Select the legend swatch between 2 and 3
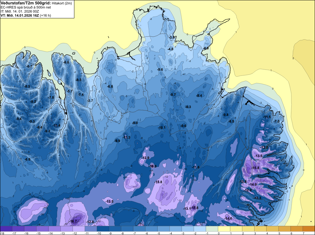The width and height of the screenshot is (315, 235). [x=248, y=229]
